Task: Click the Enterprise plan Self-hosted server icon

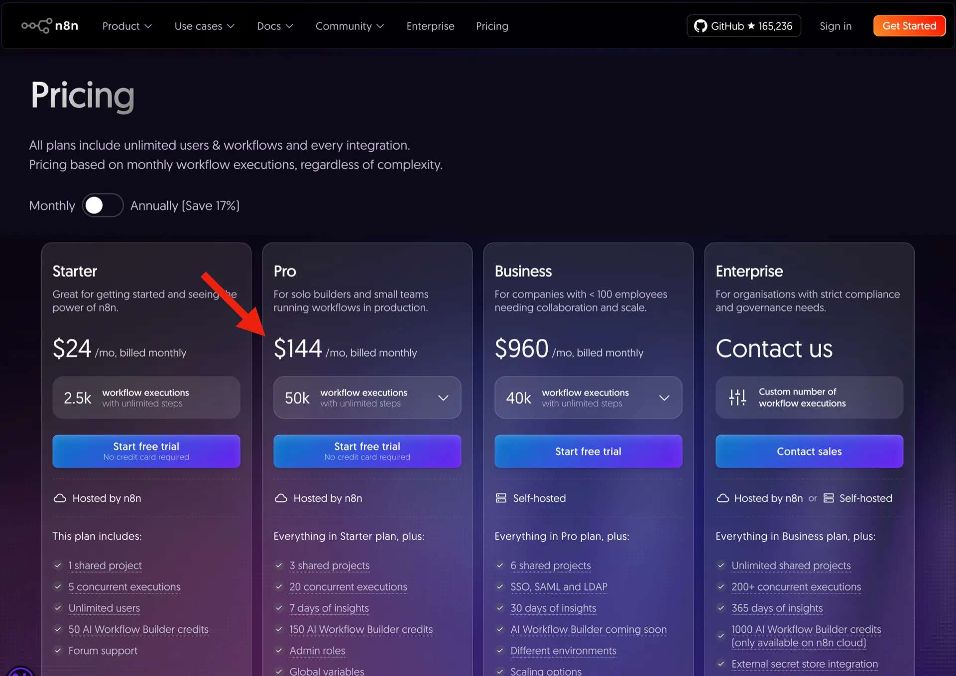Action: (829, 498)
